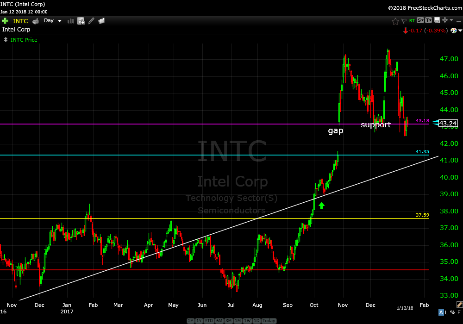Screen dimensions: 463x324
Task: Flag the INTC symbol with flag icon
Action: click(403, 21)
